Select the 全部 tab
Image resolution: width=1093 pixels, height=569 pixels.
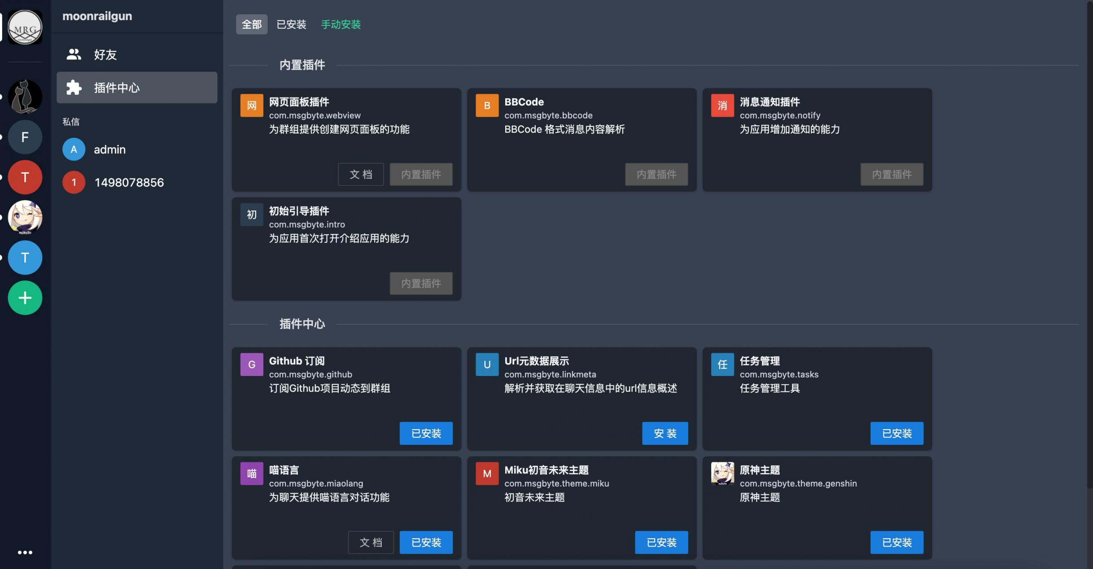[252, 24]
